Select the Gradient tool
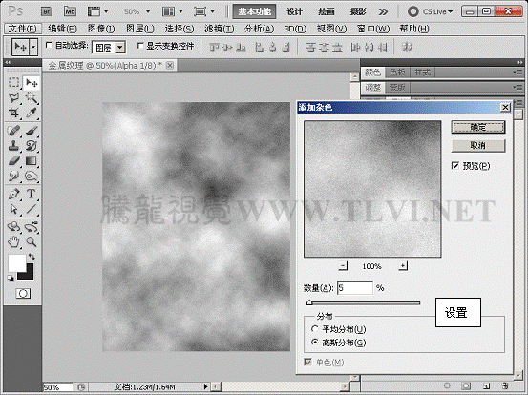 tap(31, 161)
